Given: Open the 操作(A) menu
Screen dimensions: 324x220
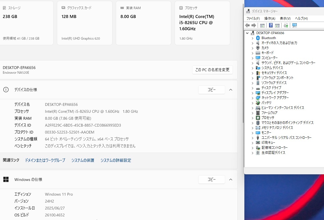Looking at the screenshot, I should tap(270, 18).
